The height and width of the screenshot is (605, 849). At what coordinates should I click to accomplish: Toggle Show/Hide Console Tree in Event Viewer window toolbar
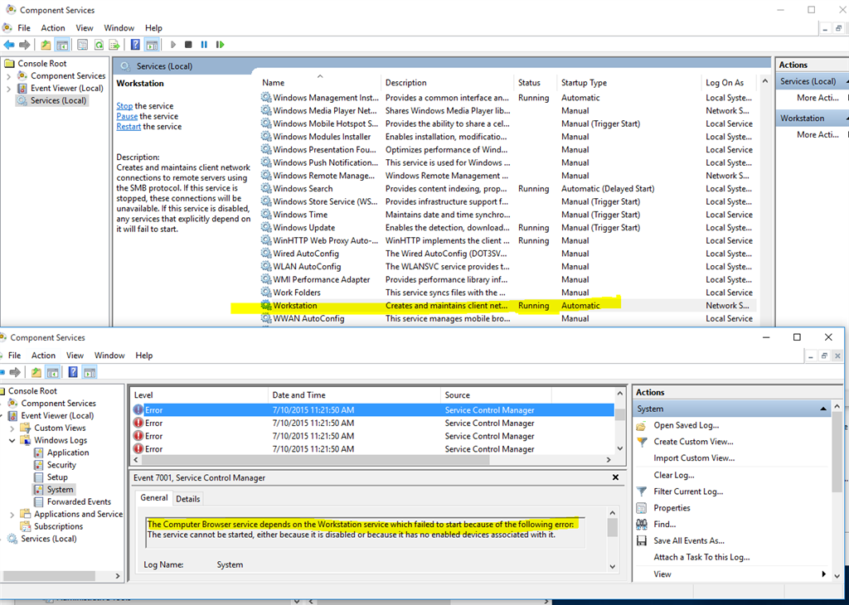click(x=52, y=372)
